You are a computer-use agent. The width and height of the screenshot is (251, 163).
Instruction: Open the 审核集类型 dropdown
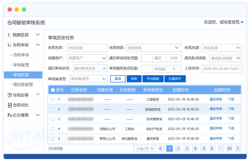click(88, 79)
